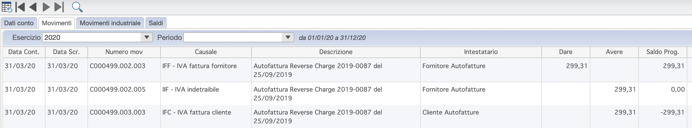692x128 pixels.
Task: Sort by the Data Cont. column header
Action: pyautogui.click(x=24, y=52)
